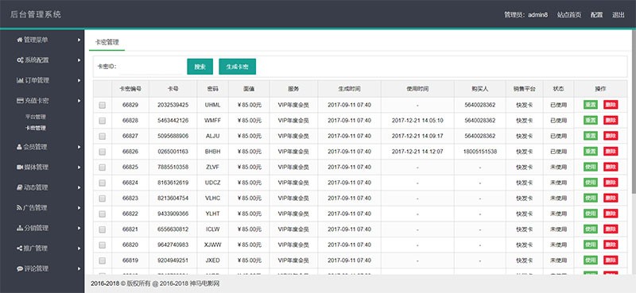
Task: Click the RSS icon beside 广告管理
Action: 19,207
